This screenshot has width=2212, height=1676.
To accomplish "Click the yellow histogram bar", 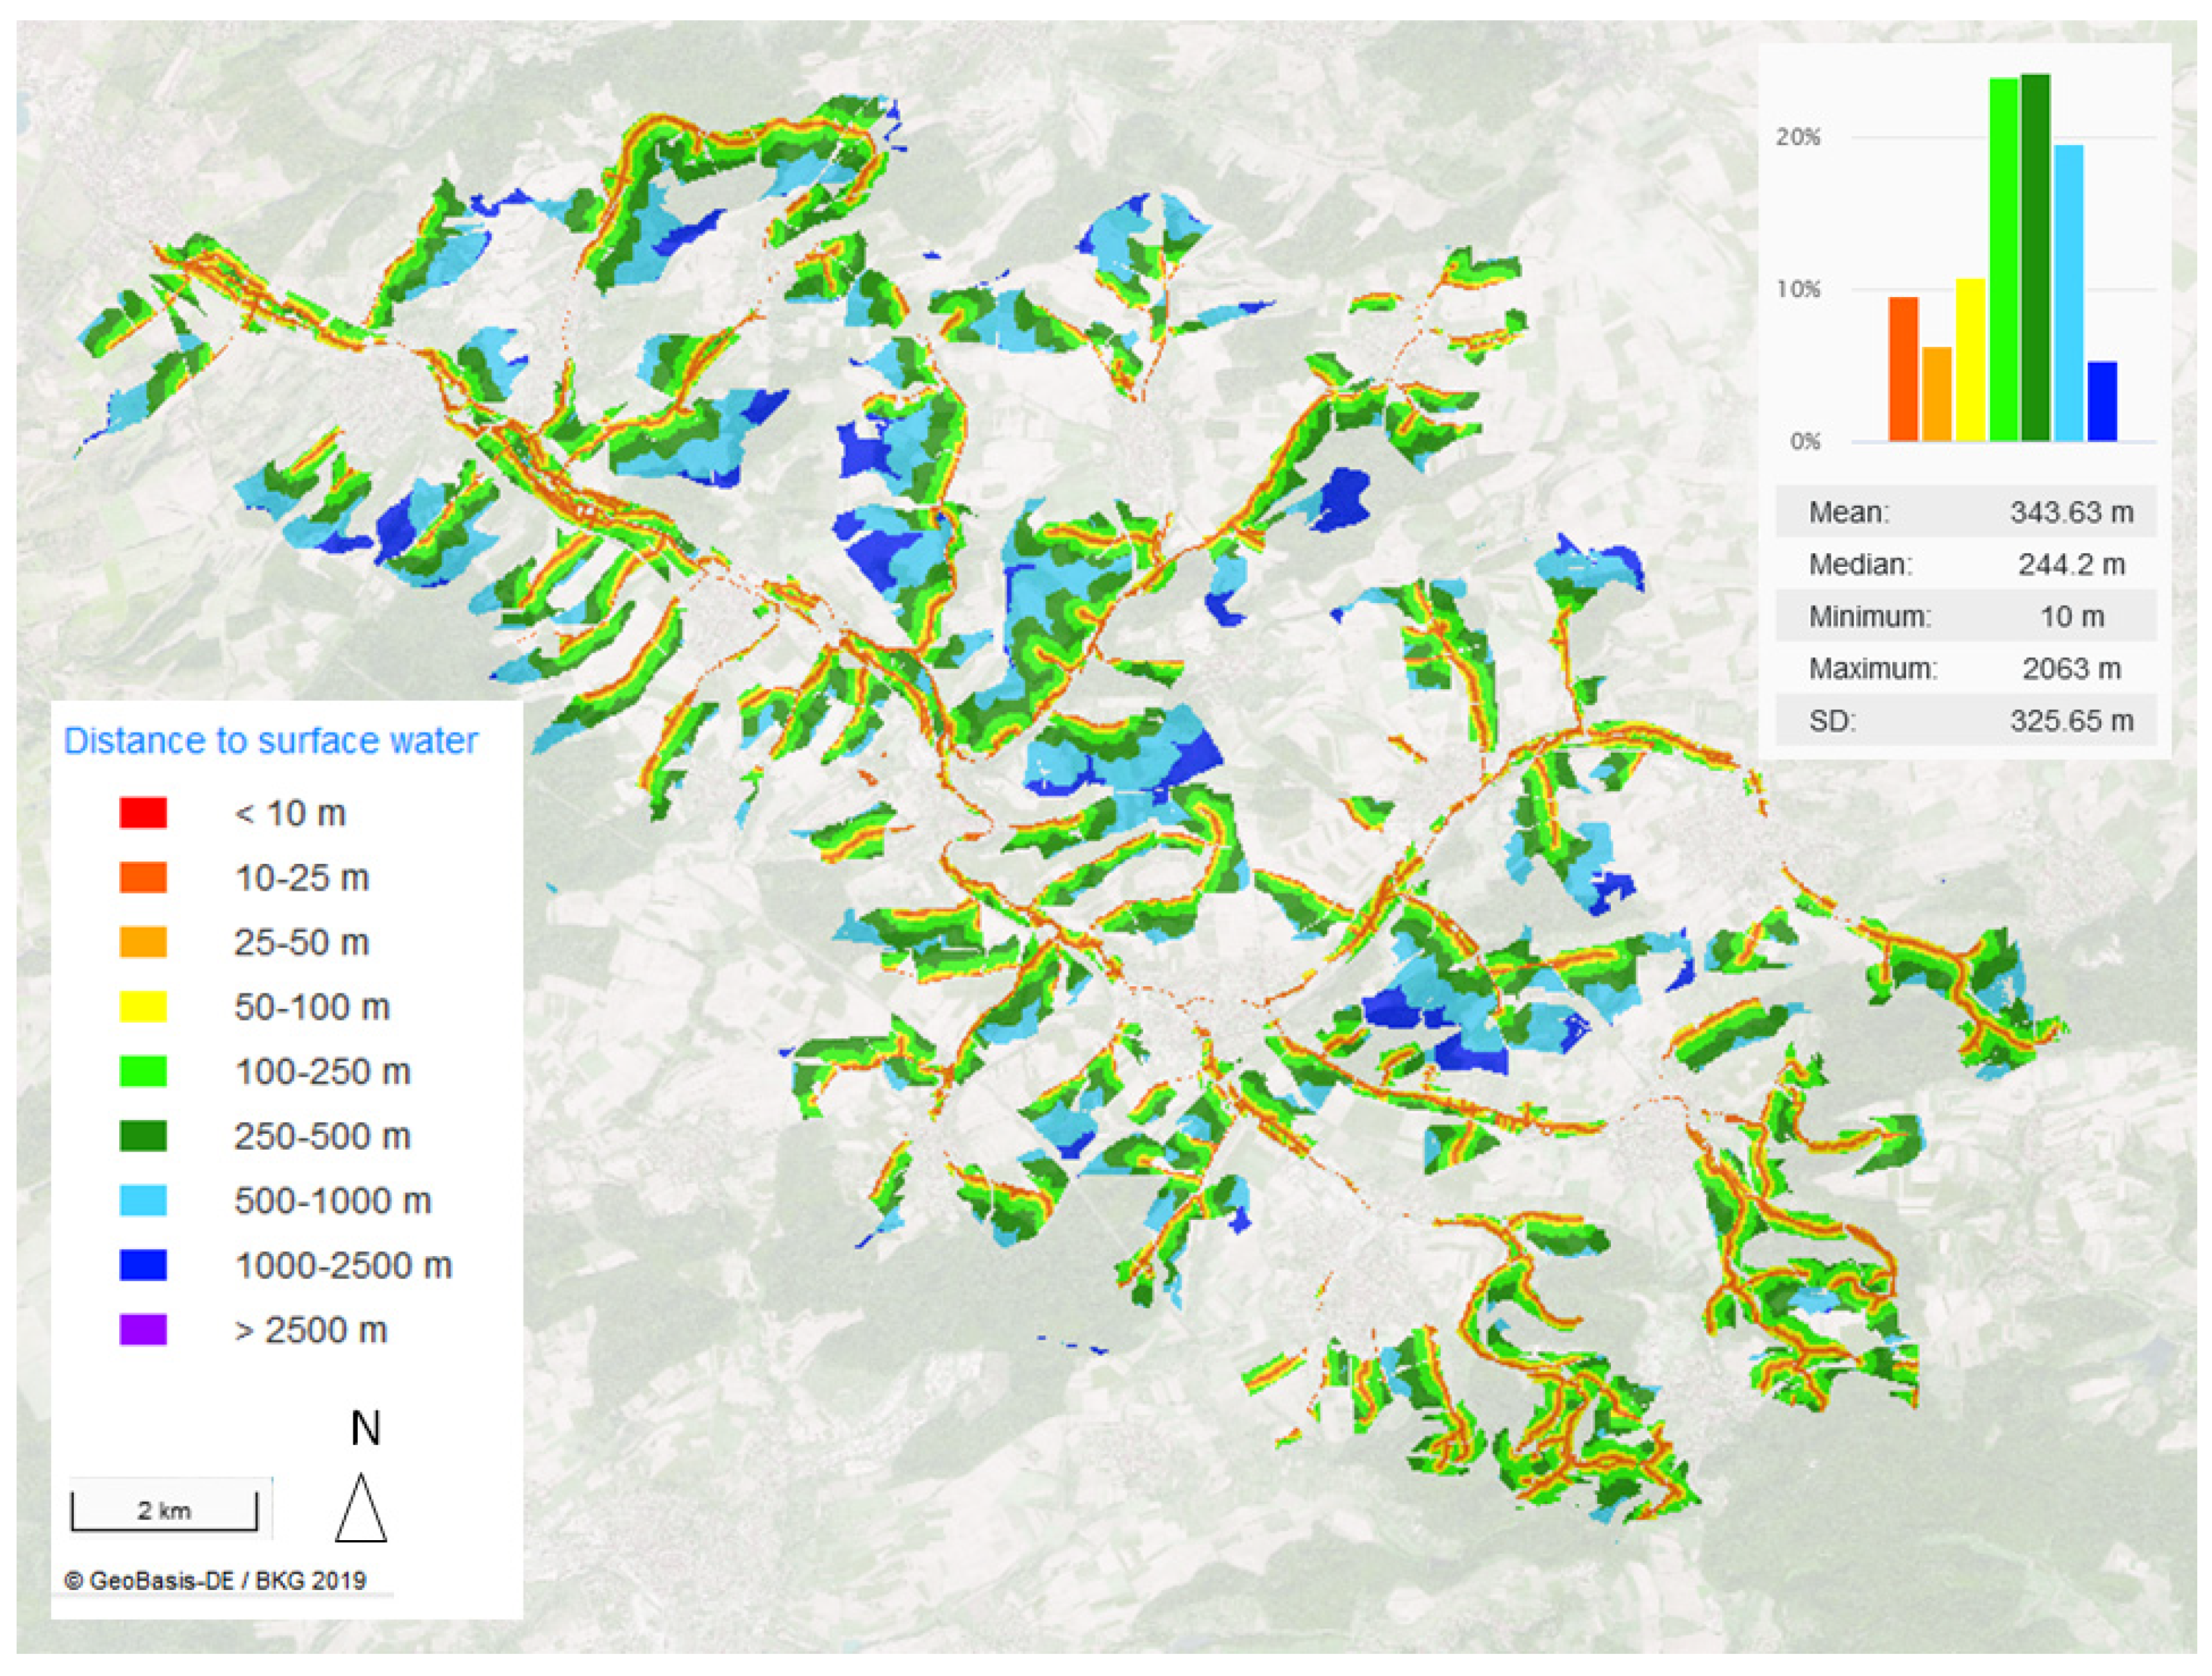I will pos(1970,360).
